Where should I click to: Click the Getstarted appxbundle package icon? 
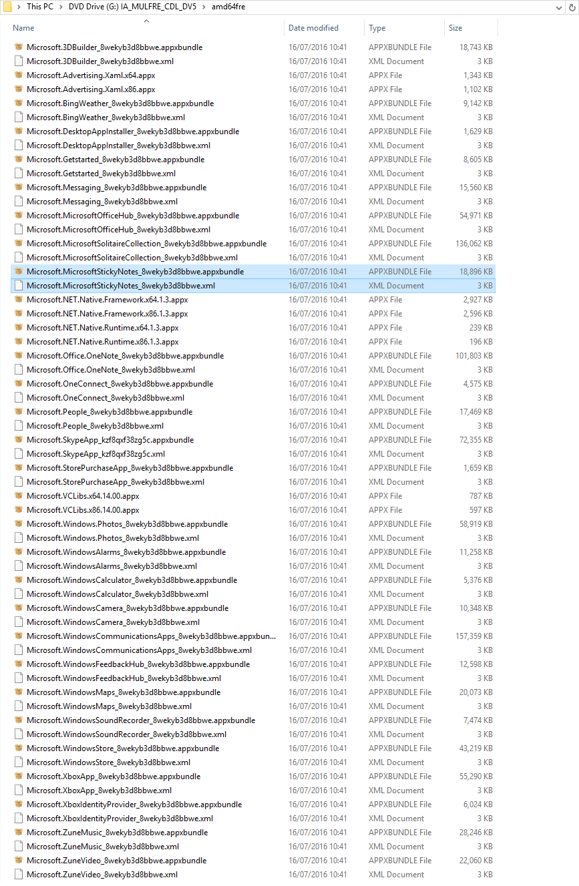(19, 160)
